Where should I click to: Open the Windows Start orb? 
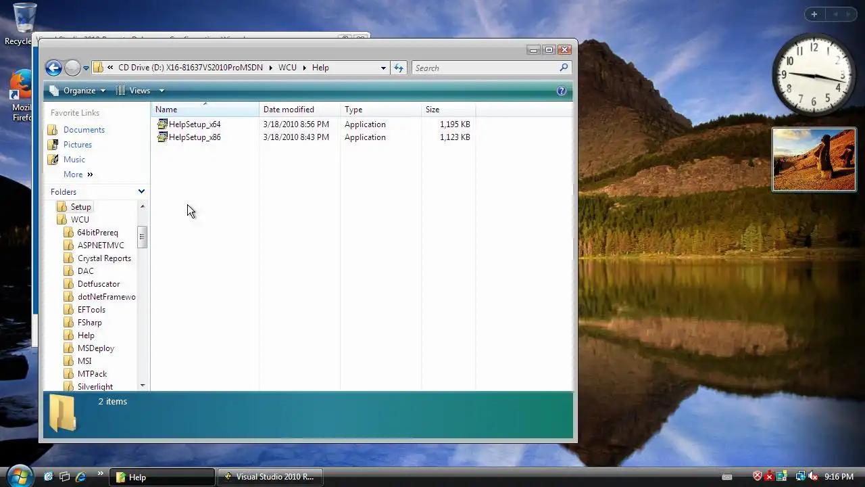tap(19, 475)
